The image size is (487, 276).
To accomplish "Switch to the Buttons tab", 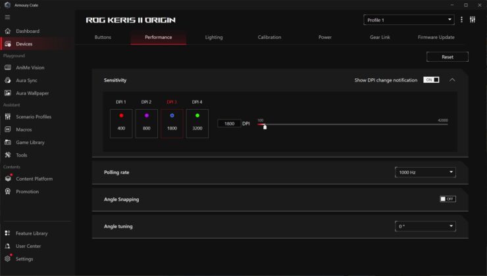I will click(x=103, y=37).
